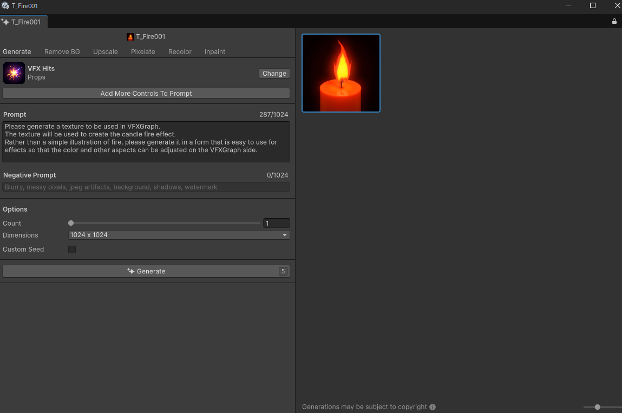Click Add More Controls To Prompt
The height and width of the screenshot is (413, 622).
click(x=146, y=93)
